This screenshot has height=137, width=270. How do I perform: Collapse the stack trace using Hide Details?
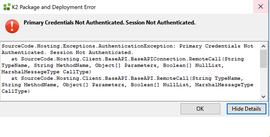[246, 109]
